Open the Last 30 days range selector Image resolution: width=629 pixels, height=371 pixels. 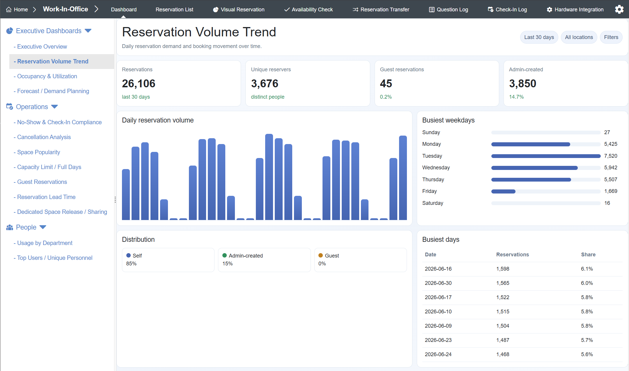tap(539, 37)
